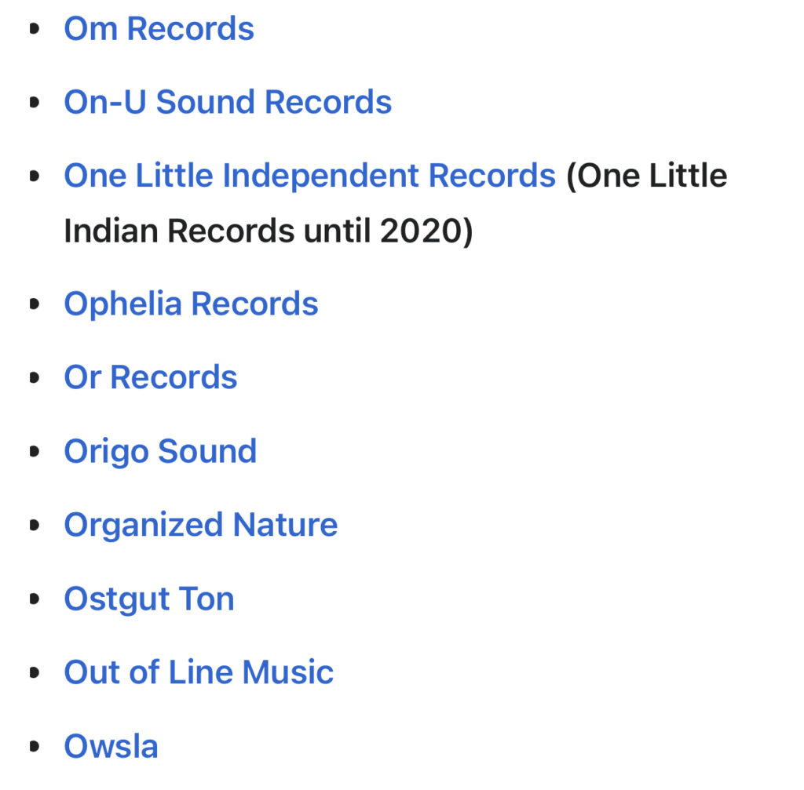Follow the On-U Sound Records link
Image resolution: width=804 pixels, height=790 pixels.
point(228,103)
